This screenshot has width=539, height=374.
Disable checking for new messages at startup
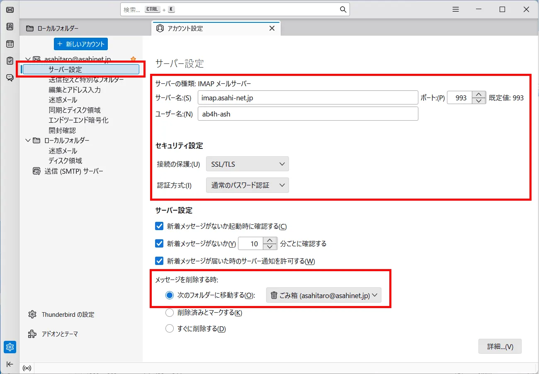pyautogui.click(x=159, y=226)
